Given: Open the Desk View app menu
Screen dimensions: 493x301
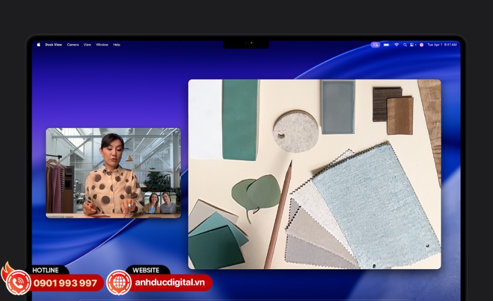Looking at the screenshot, I should coord(53,45).
